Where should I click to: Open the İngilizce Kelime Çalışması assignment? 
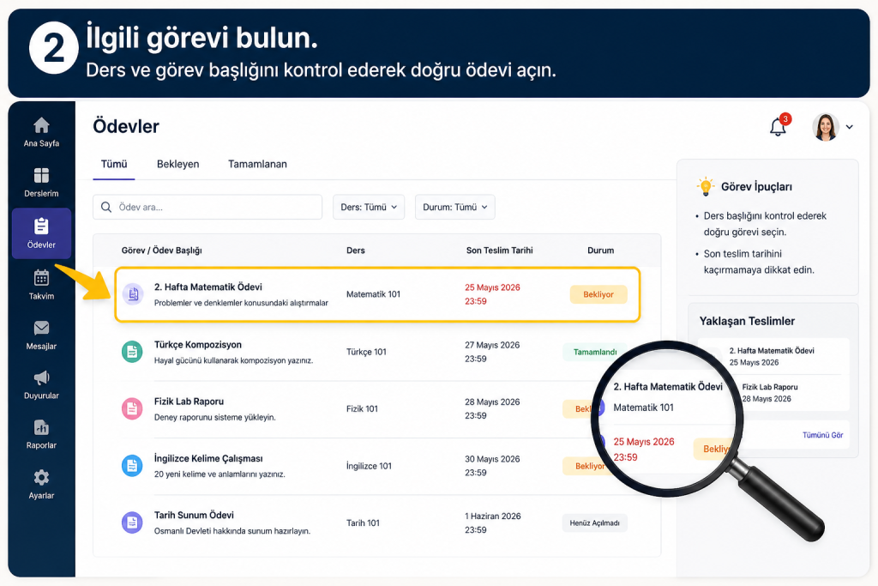pos(209,458)
